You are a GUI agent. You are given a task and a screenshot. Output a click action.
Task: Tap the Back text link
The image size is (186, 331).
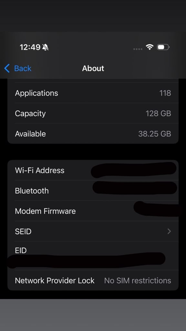click(x=23, y=69)
